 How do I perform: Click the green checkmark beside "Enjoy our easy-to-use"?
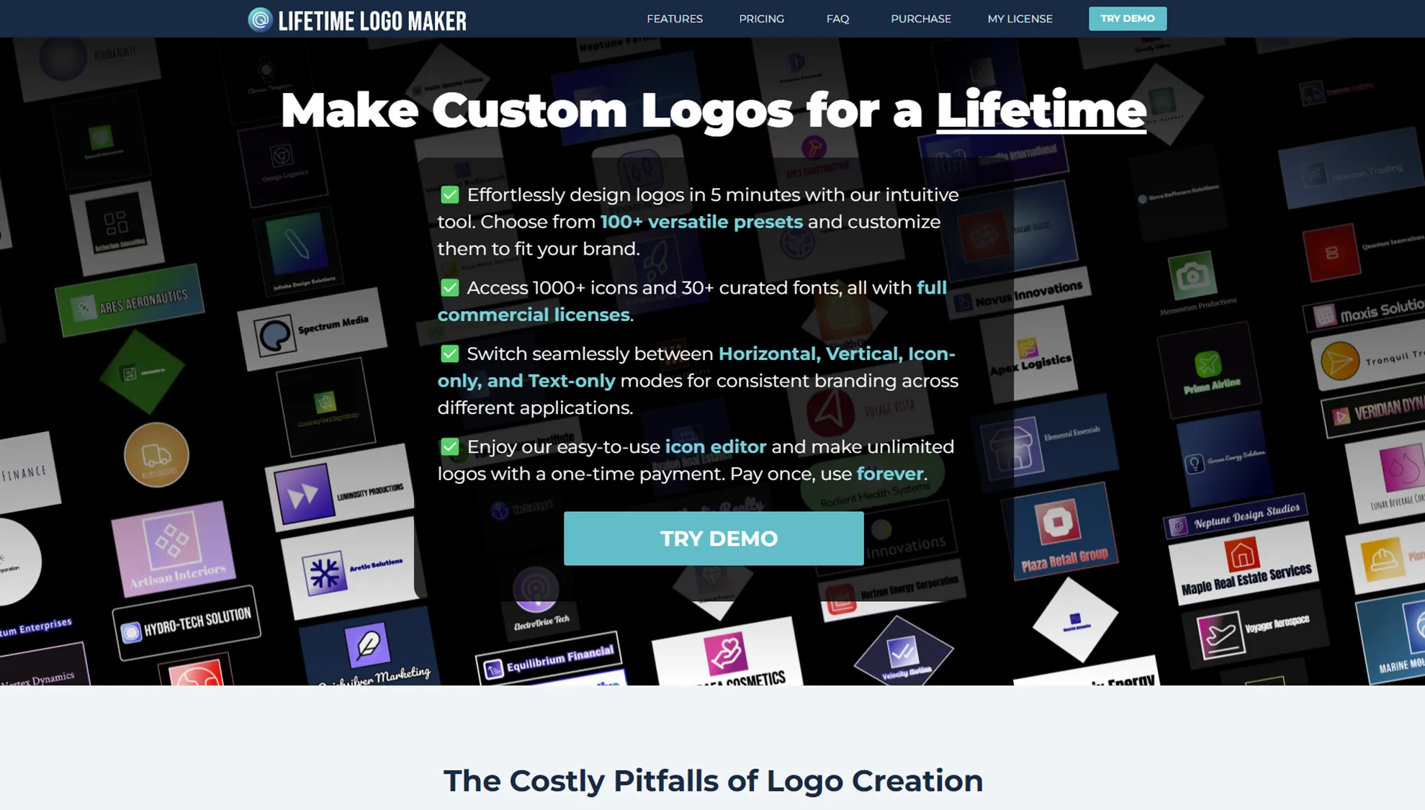click(x=449, y=446)
